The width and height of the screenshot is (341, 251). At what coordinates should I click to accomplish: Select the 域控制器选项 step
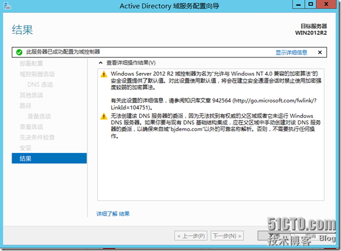pyautogui.click(x=37, y=74)
